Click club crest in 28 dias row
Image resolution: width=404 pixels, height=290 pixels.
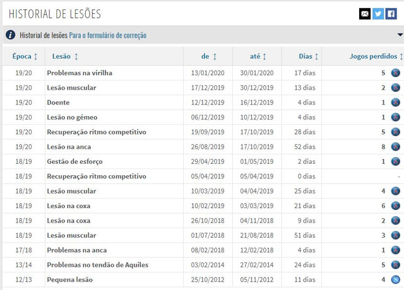point(396,132)
